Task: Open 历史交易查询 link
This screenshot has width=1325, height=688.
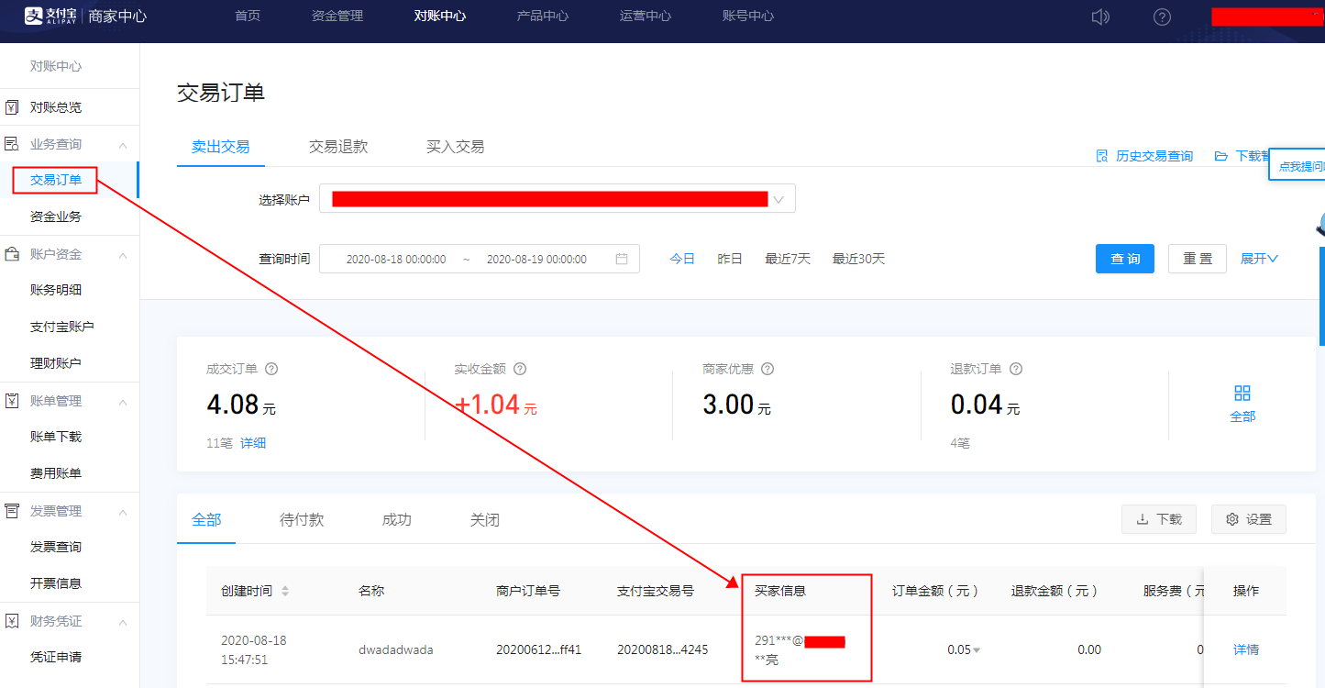Action: coord(1154,156)
